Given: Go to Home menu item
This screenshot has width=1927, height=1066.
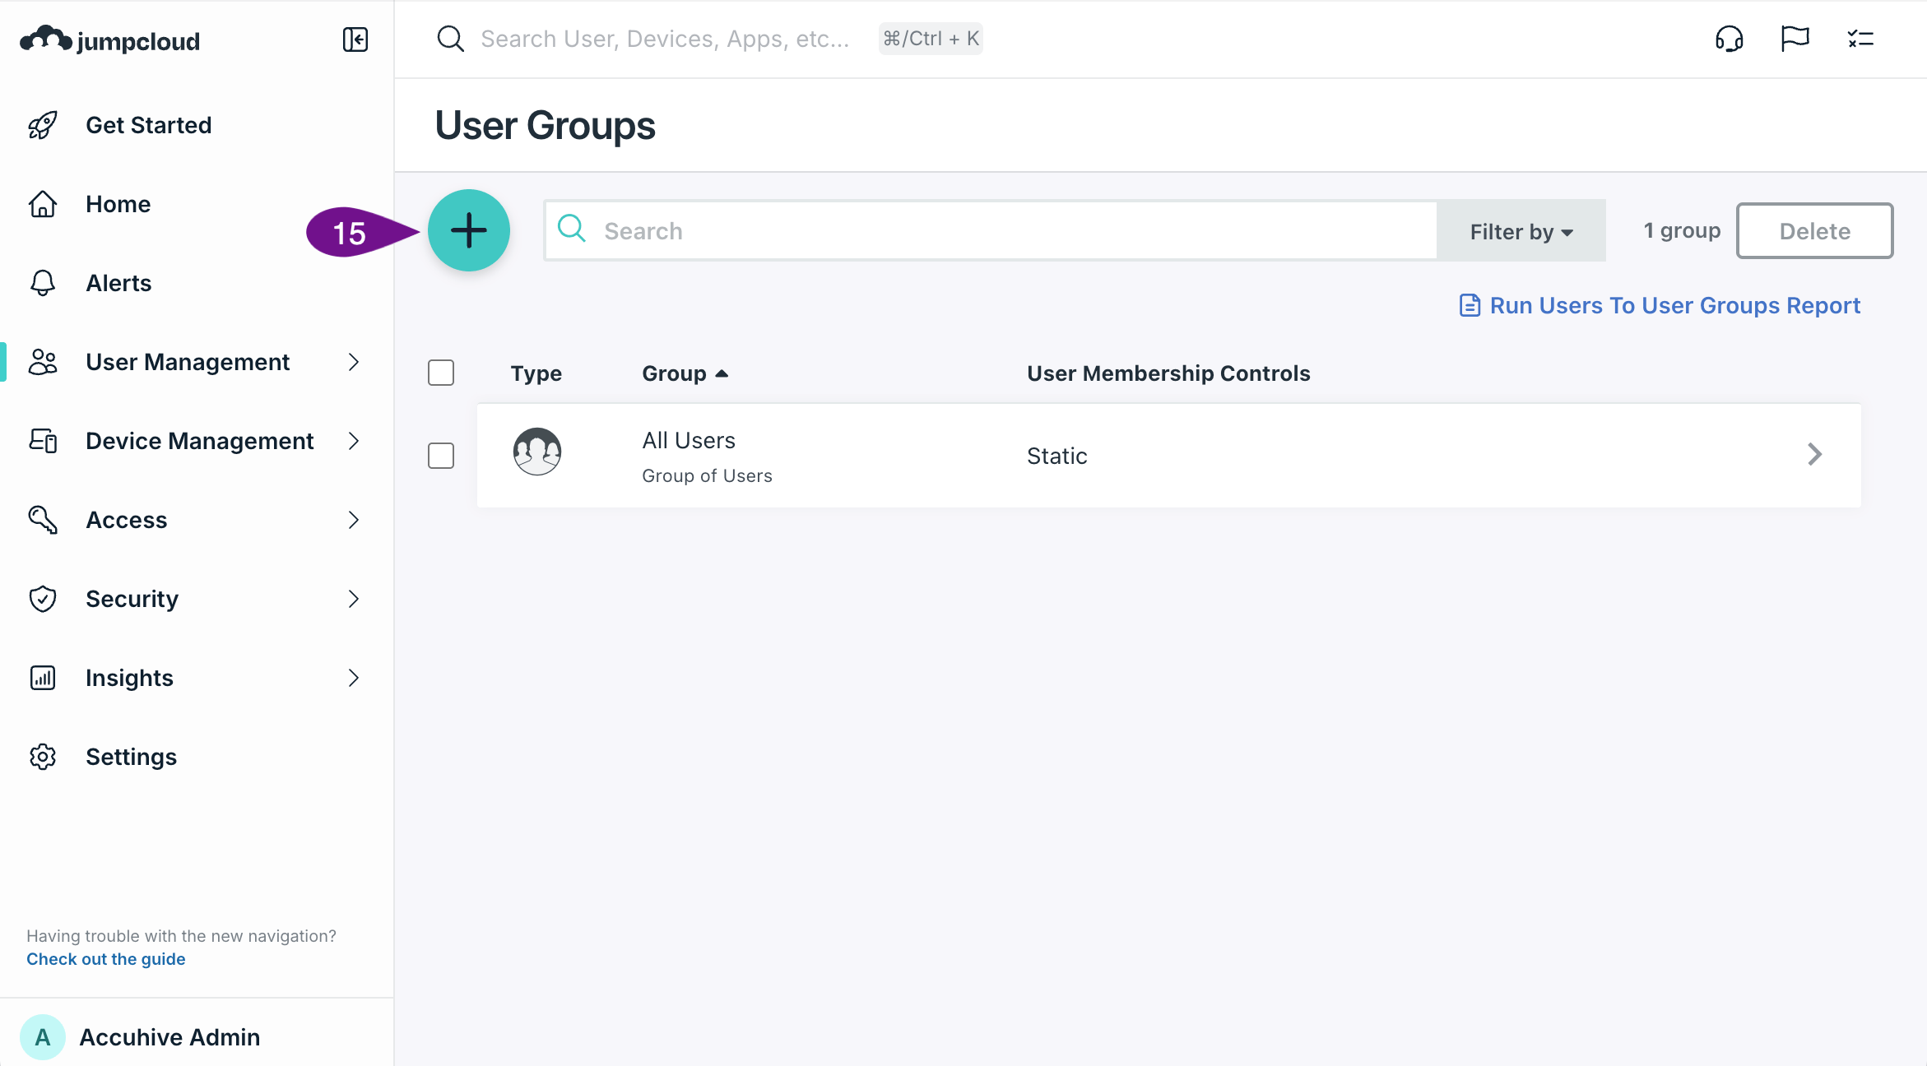Looking at the screenshot, I should [x=118, y=204].
